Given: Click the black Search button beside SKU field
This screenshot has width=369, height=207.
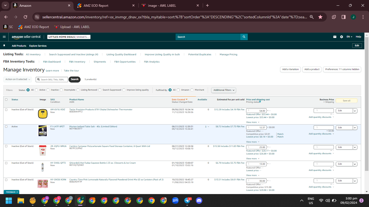Looking at the screenshot, I should (75, 79).
